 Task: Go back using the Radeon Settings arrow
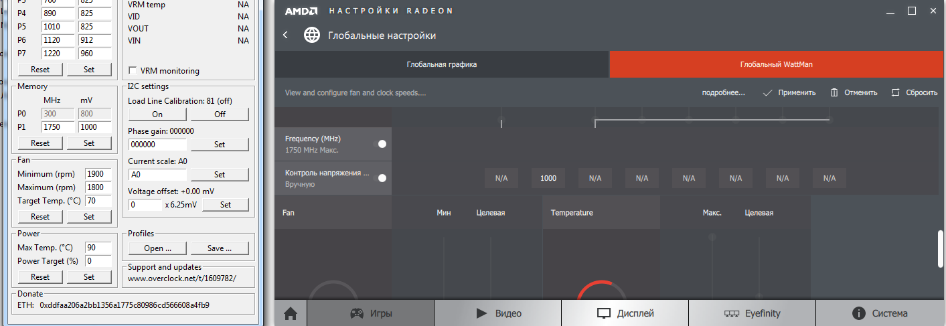[286, 35]
